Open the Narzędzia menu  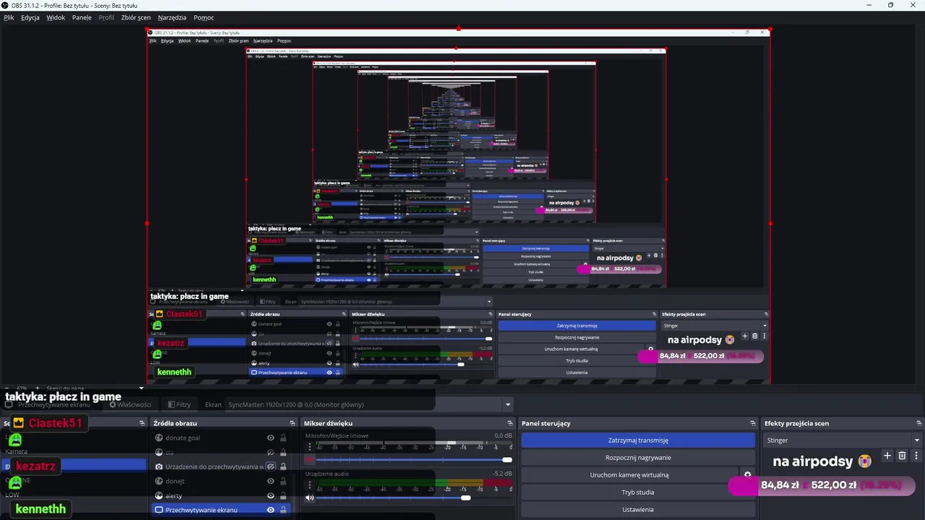172,17
